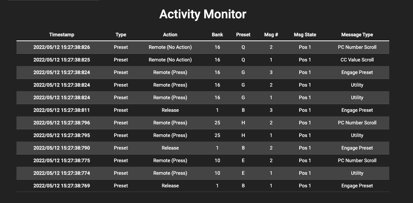
Task: Select the timestamp ending in 38:775
Action: pyautogui.click(x=62, y=161)
